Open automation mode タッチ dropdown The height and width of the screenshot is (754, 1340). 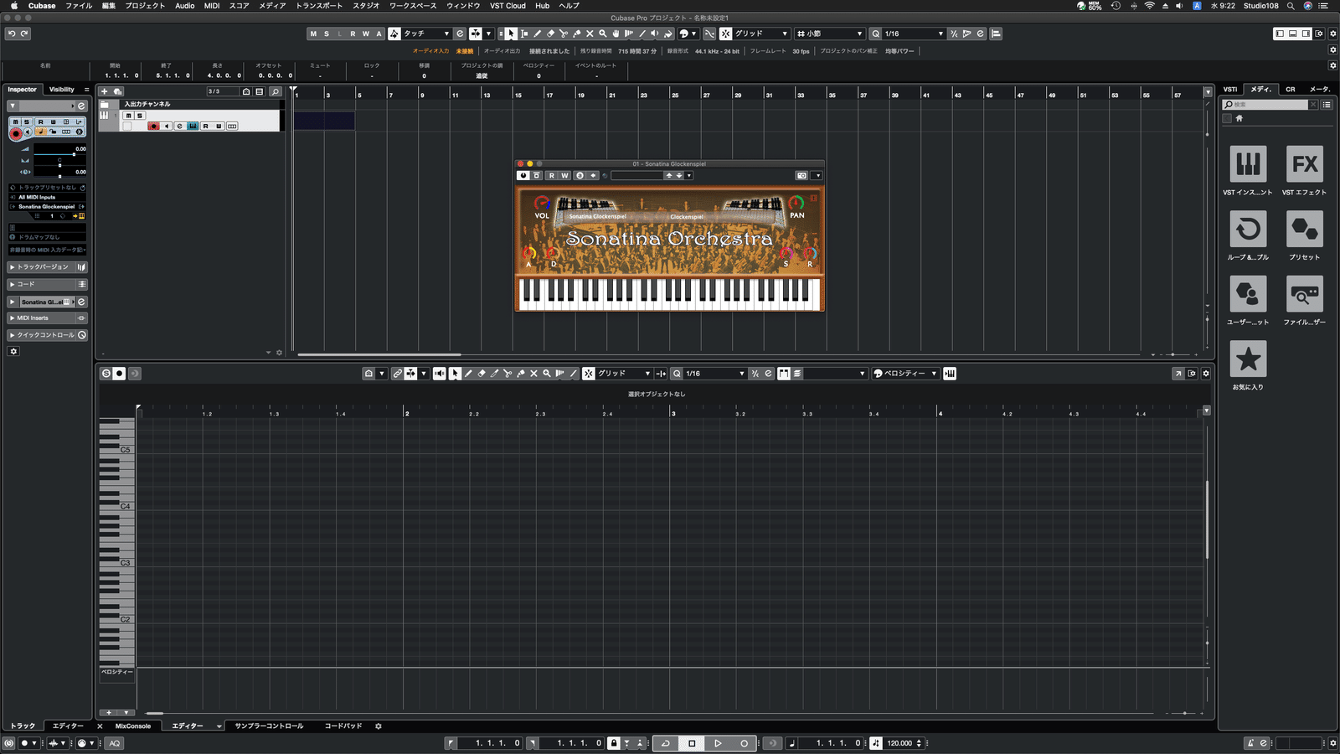coord(426,34)
